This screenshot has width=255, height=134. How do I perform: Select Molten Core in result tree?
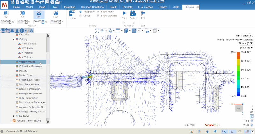click(25, 75)
